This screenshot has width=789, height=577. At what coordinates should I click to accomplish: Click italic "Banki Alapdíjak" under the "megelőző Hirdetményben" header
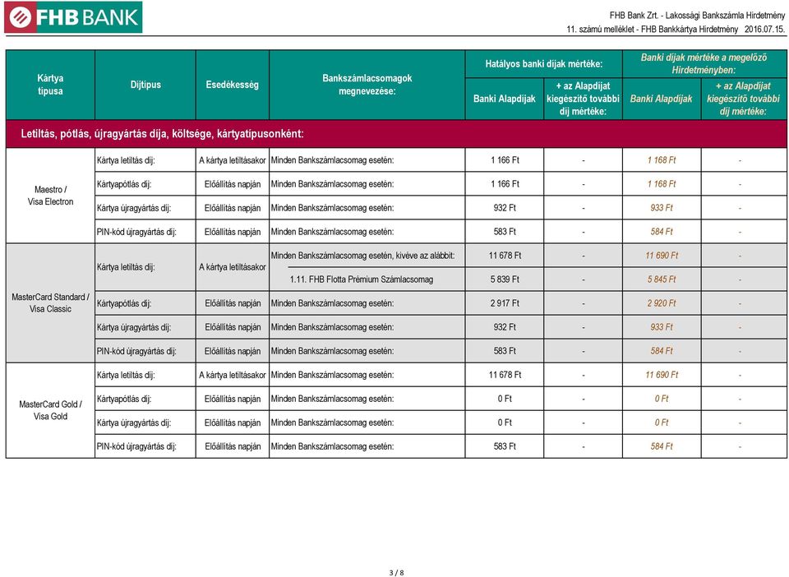click(x=661, y=99)
